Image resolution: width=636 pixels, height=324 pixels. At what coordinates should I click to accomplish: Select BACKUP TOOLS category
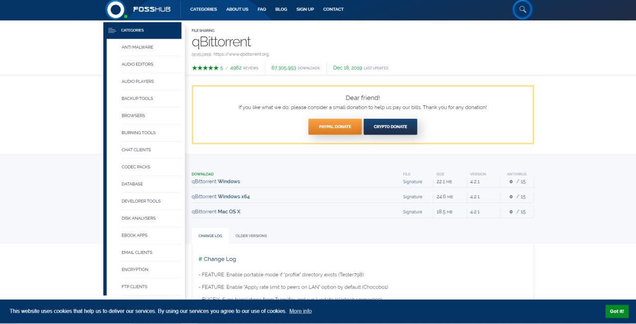(x=137, y=99)
